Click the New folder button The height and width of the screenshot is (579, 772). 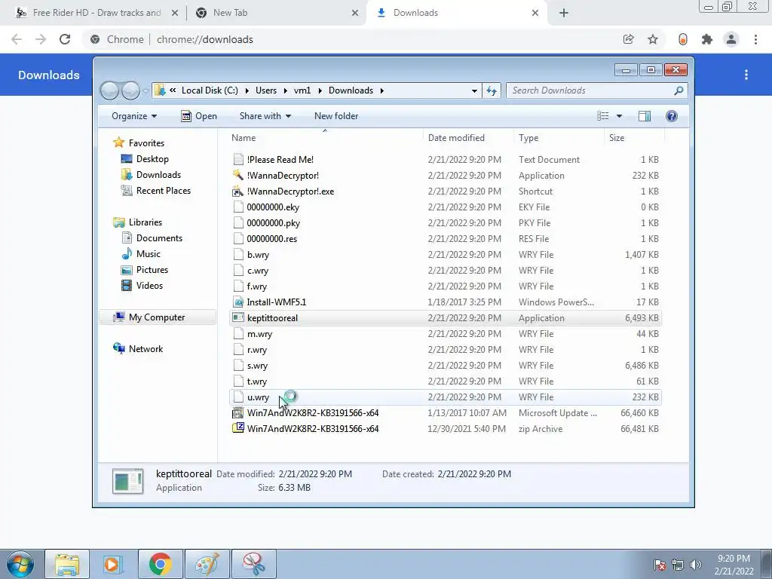336,116
